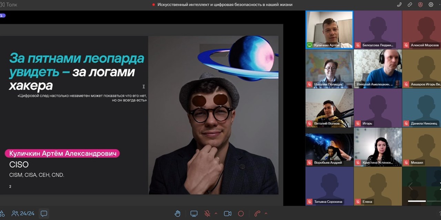Open the chat panel
This screenshot has width=441, height=220.
pos(44,213)
